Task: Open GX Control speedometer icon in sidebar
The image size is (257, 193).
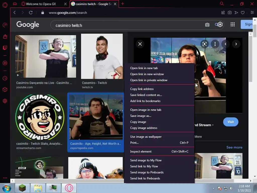Action: (x=5, y=25)
